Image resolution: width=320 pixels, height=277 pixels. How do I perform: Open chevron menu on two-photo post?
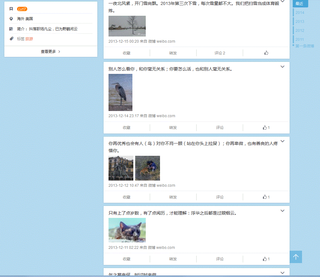pyautogui.click(x=282, y=141)
